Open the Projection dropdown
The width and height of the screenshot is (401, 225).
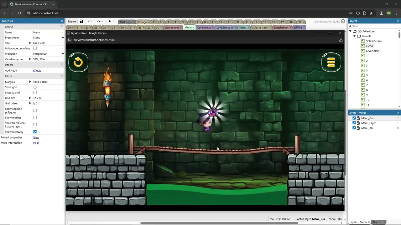[x=48, y=54]
